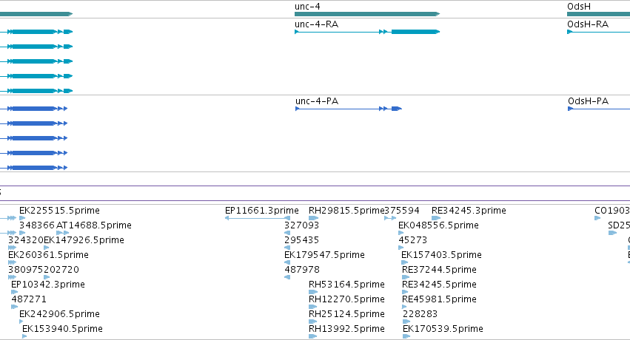Select EST RE45981.5prime
The height and width of the screenshot is (340, 630).
click(x=439, y=299)
